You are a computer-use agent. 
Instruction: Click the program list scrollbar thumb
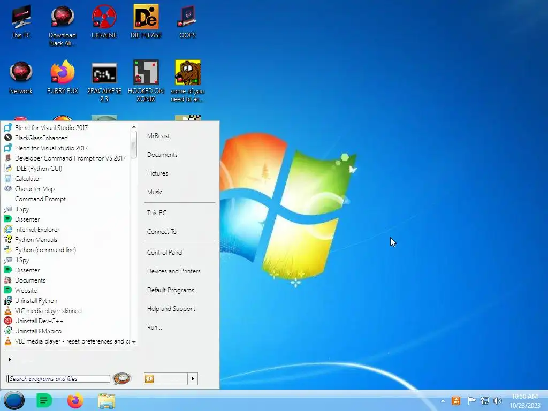tap(133, 144)
